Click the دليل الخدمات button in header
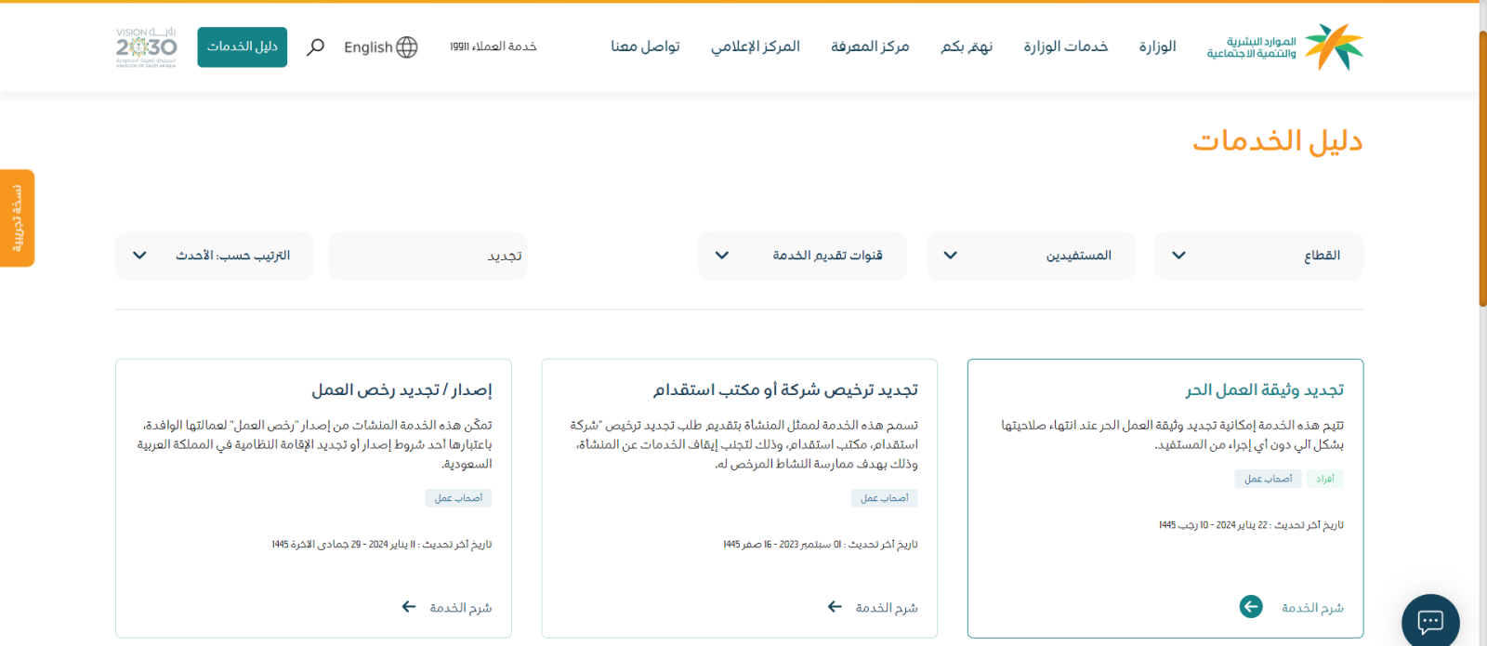This screenshot has width=1487, height=646. coord(243,46)
